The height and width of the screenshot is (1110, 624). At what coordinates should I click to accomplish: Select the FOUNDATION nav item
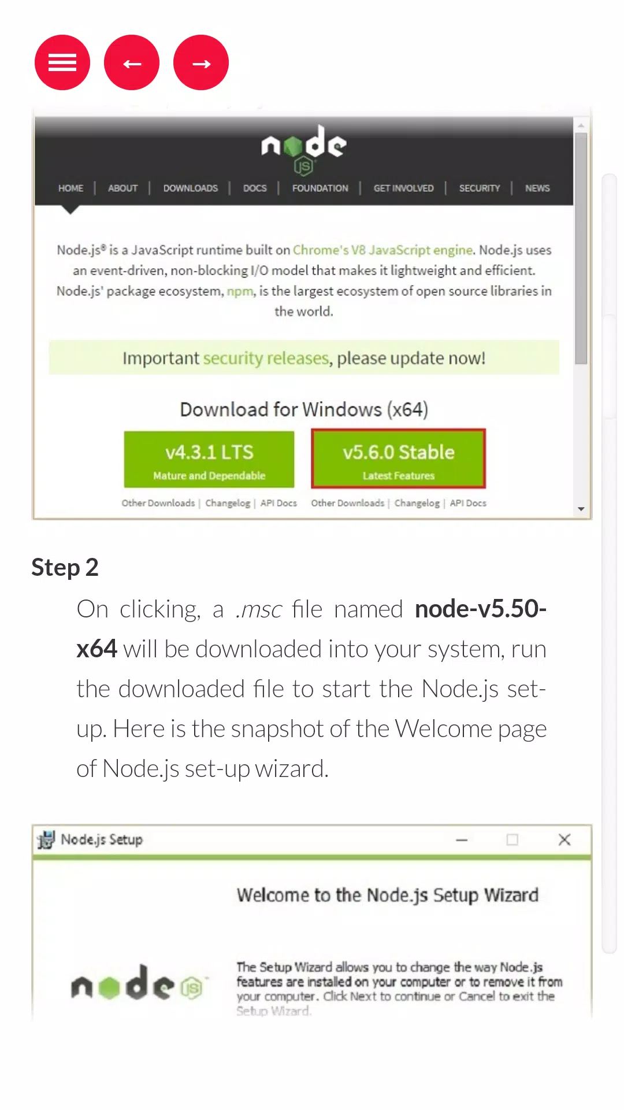pos(320,188)
